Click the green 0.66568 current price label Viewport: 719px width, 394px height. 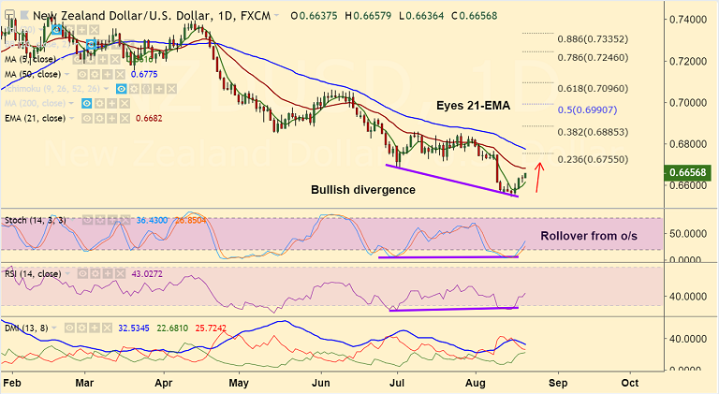687,173
